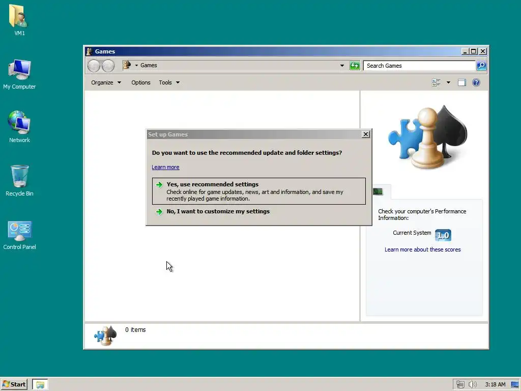Click the green arrow beside No option
This screenshot has height=391, width=521.
click(x=159, y=212)
